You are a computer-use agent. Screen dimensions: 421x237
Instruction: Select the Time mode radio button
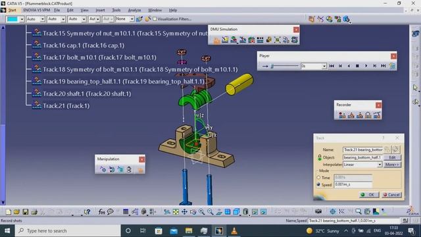click(x=318, y=177)
